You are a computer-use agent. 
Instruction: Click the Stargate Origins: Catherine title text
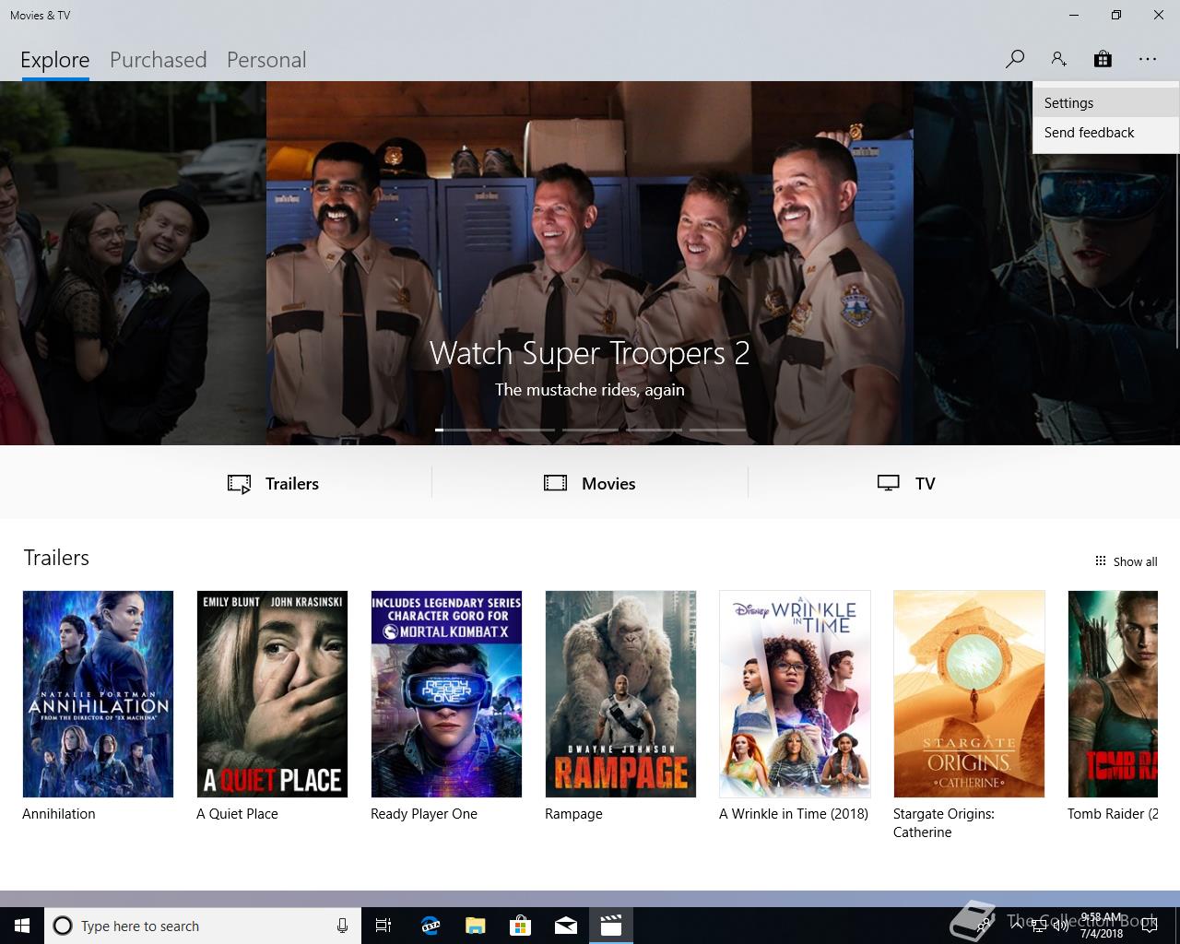944,823
